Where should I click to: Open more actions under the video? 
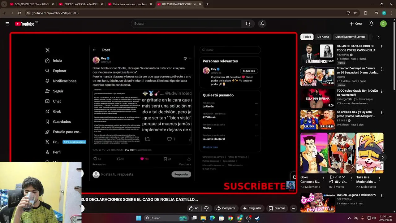[293, 208]
